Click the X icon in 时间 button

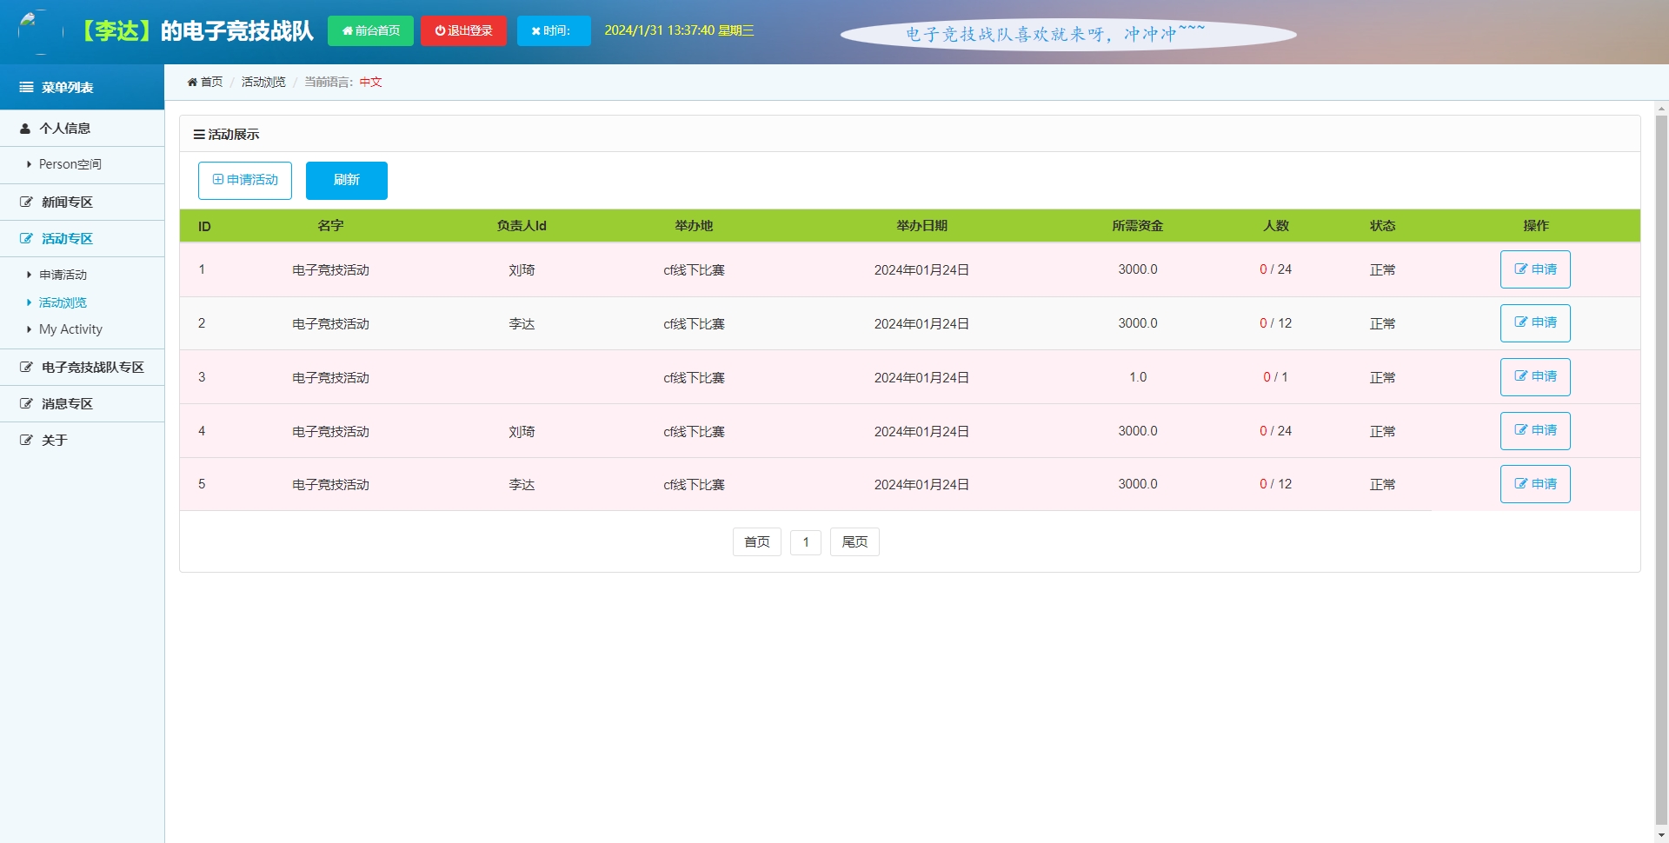[536, 30]
